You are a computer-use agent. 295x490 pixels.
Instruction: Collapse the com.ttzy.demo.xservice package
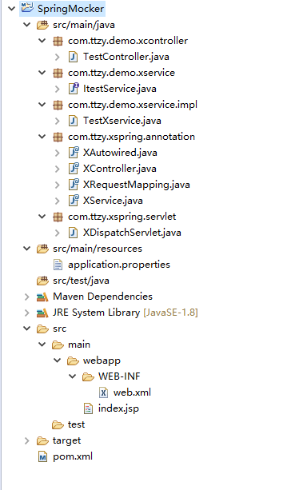pyautogui.click(x=42, y=73)
